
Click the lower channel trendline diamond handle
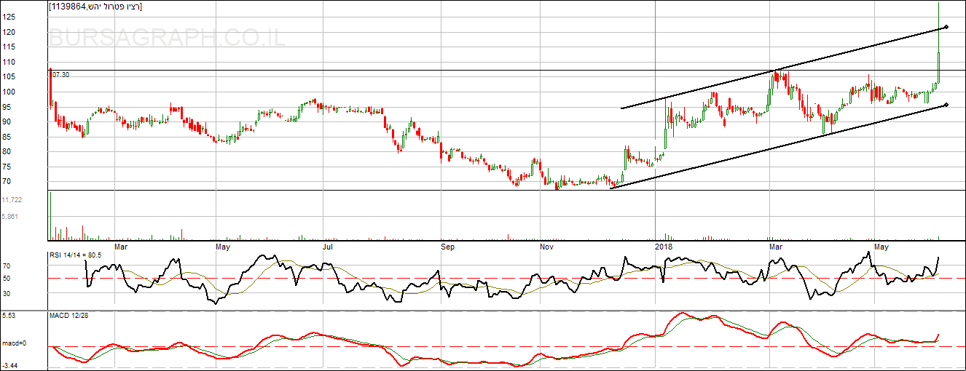(946, 105)
